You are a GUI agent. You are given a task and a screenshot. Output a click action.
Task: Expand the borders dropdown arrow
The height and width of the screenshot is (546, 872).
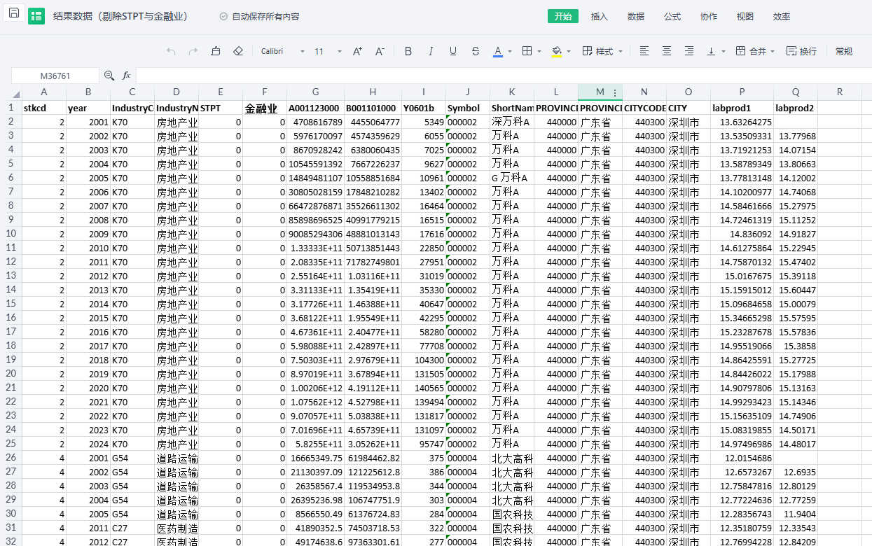coord(539,51)
